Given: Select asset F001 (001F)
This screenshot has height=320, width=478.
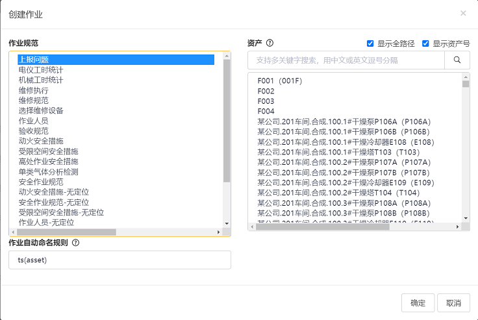Looking at the screenshot, I should (280, 81).
